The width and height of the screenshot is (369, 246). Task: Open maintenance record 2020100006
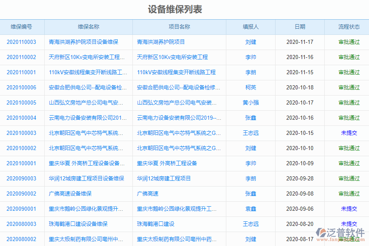(x=21, y=87)
